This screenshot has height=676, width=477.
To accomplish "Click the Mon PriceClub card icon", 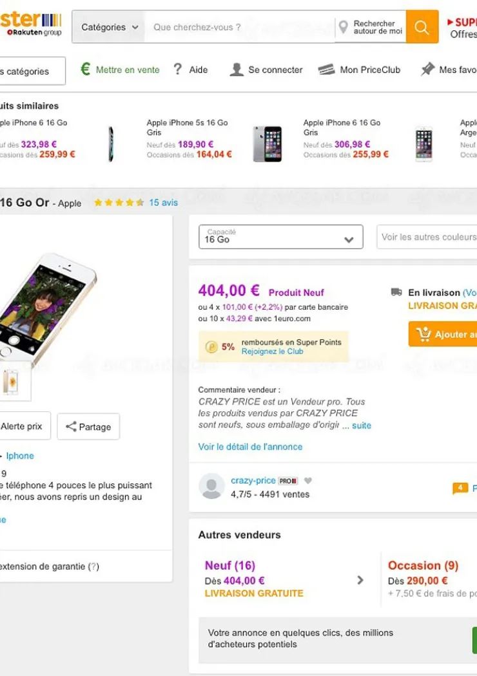I will click(x=327, y=70).
